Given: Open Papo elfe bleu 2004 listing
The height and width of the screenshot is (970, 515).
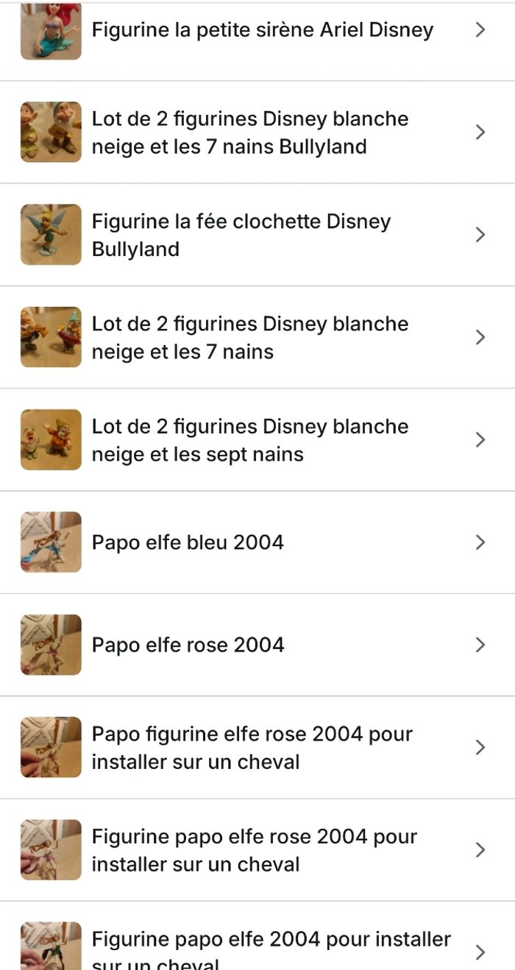Looking at the screenshot, I should point(188,542).
